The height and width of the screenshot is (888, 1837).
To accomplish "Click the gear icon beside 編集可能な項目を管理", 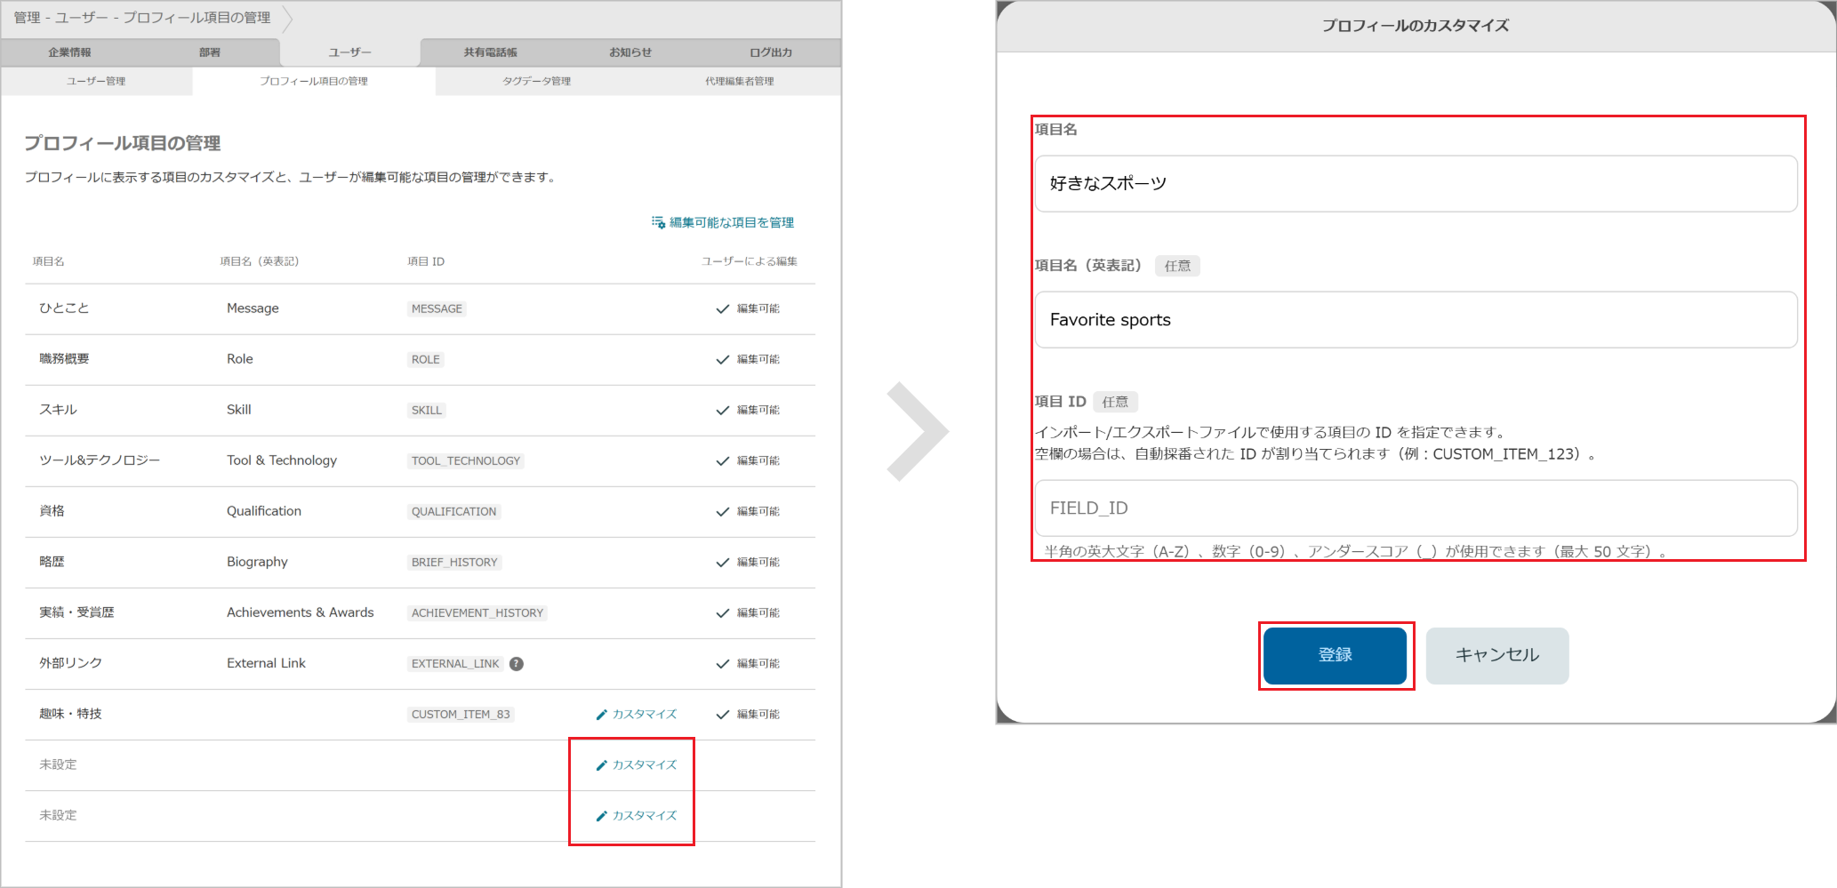I will click(660, 221).
